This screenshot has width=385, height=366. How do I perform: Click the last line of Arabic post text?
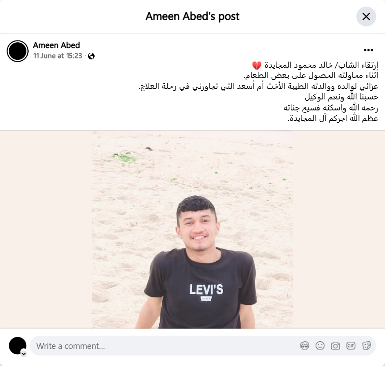(x=333, y=118)
